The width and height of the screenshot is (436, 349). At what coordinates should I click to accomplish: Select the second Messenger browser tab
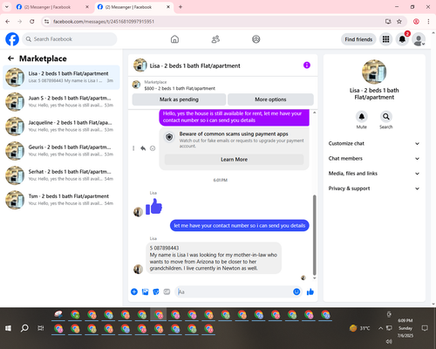tap(133, 7)
